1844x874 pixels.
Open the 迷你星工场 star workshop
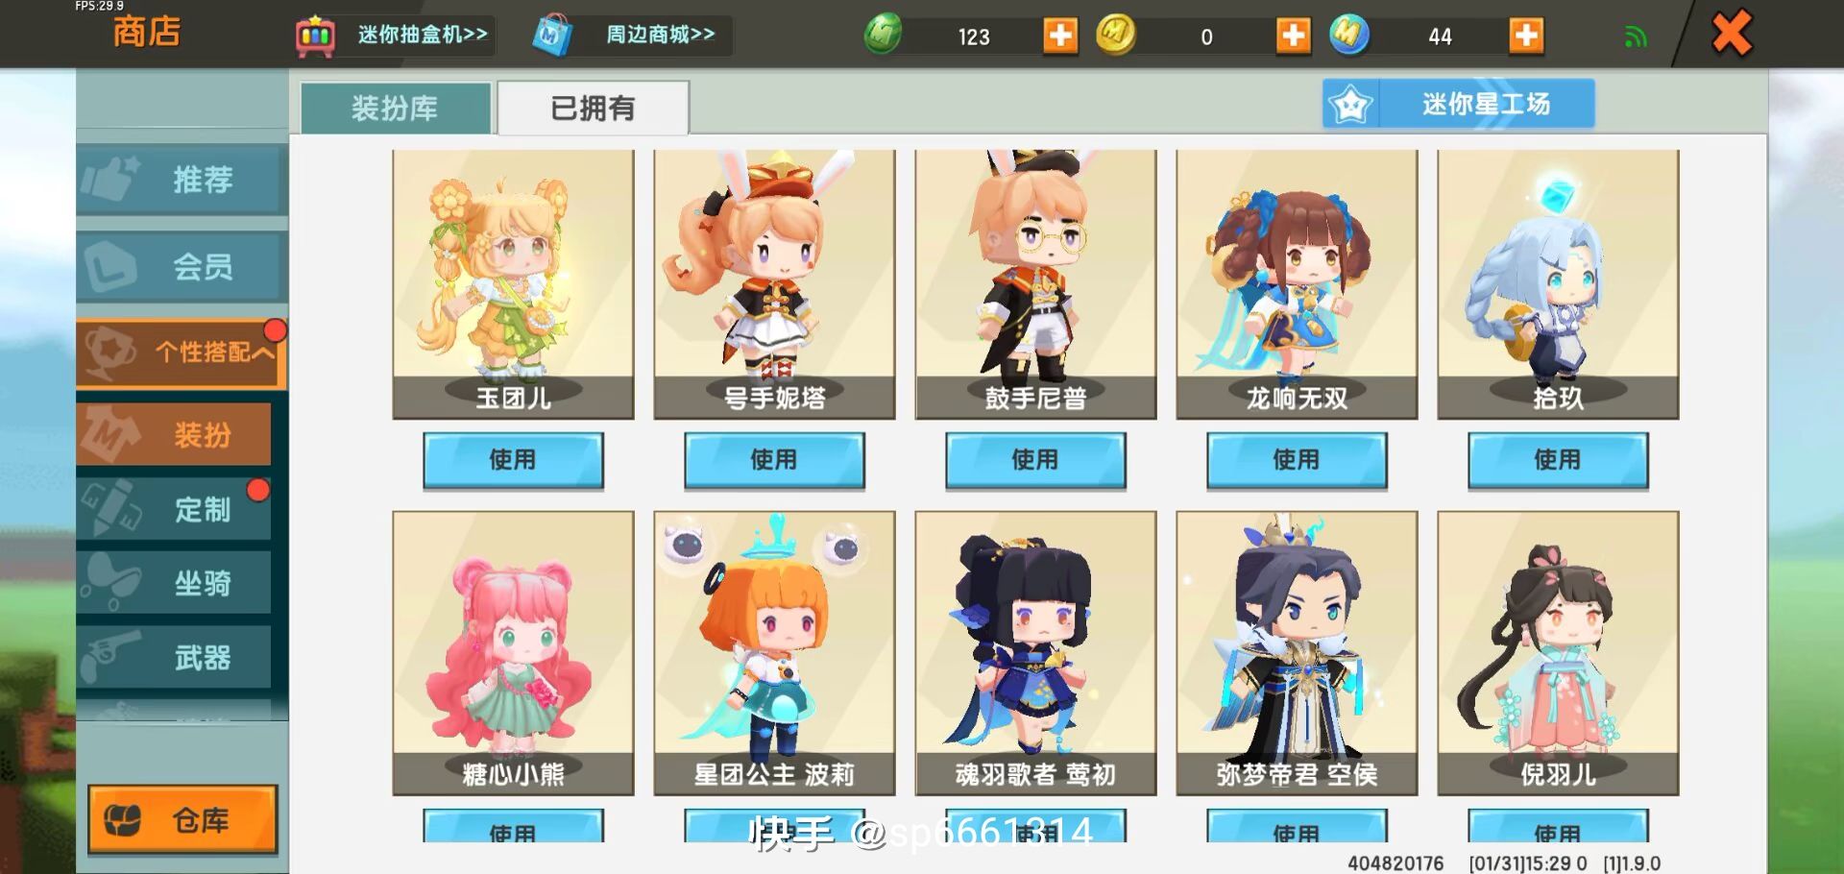point(1458,104)
